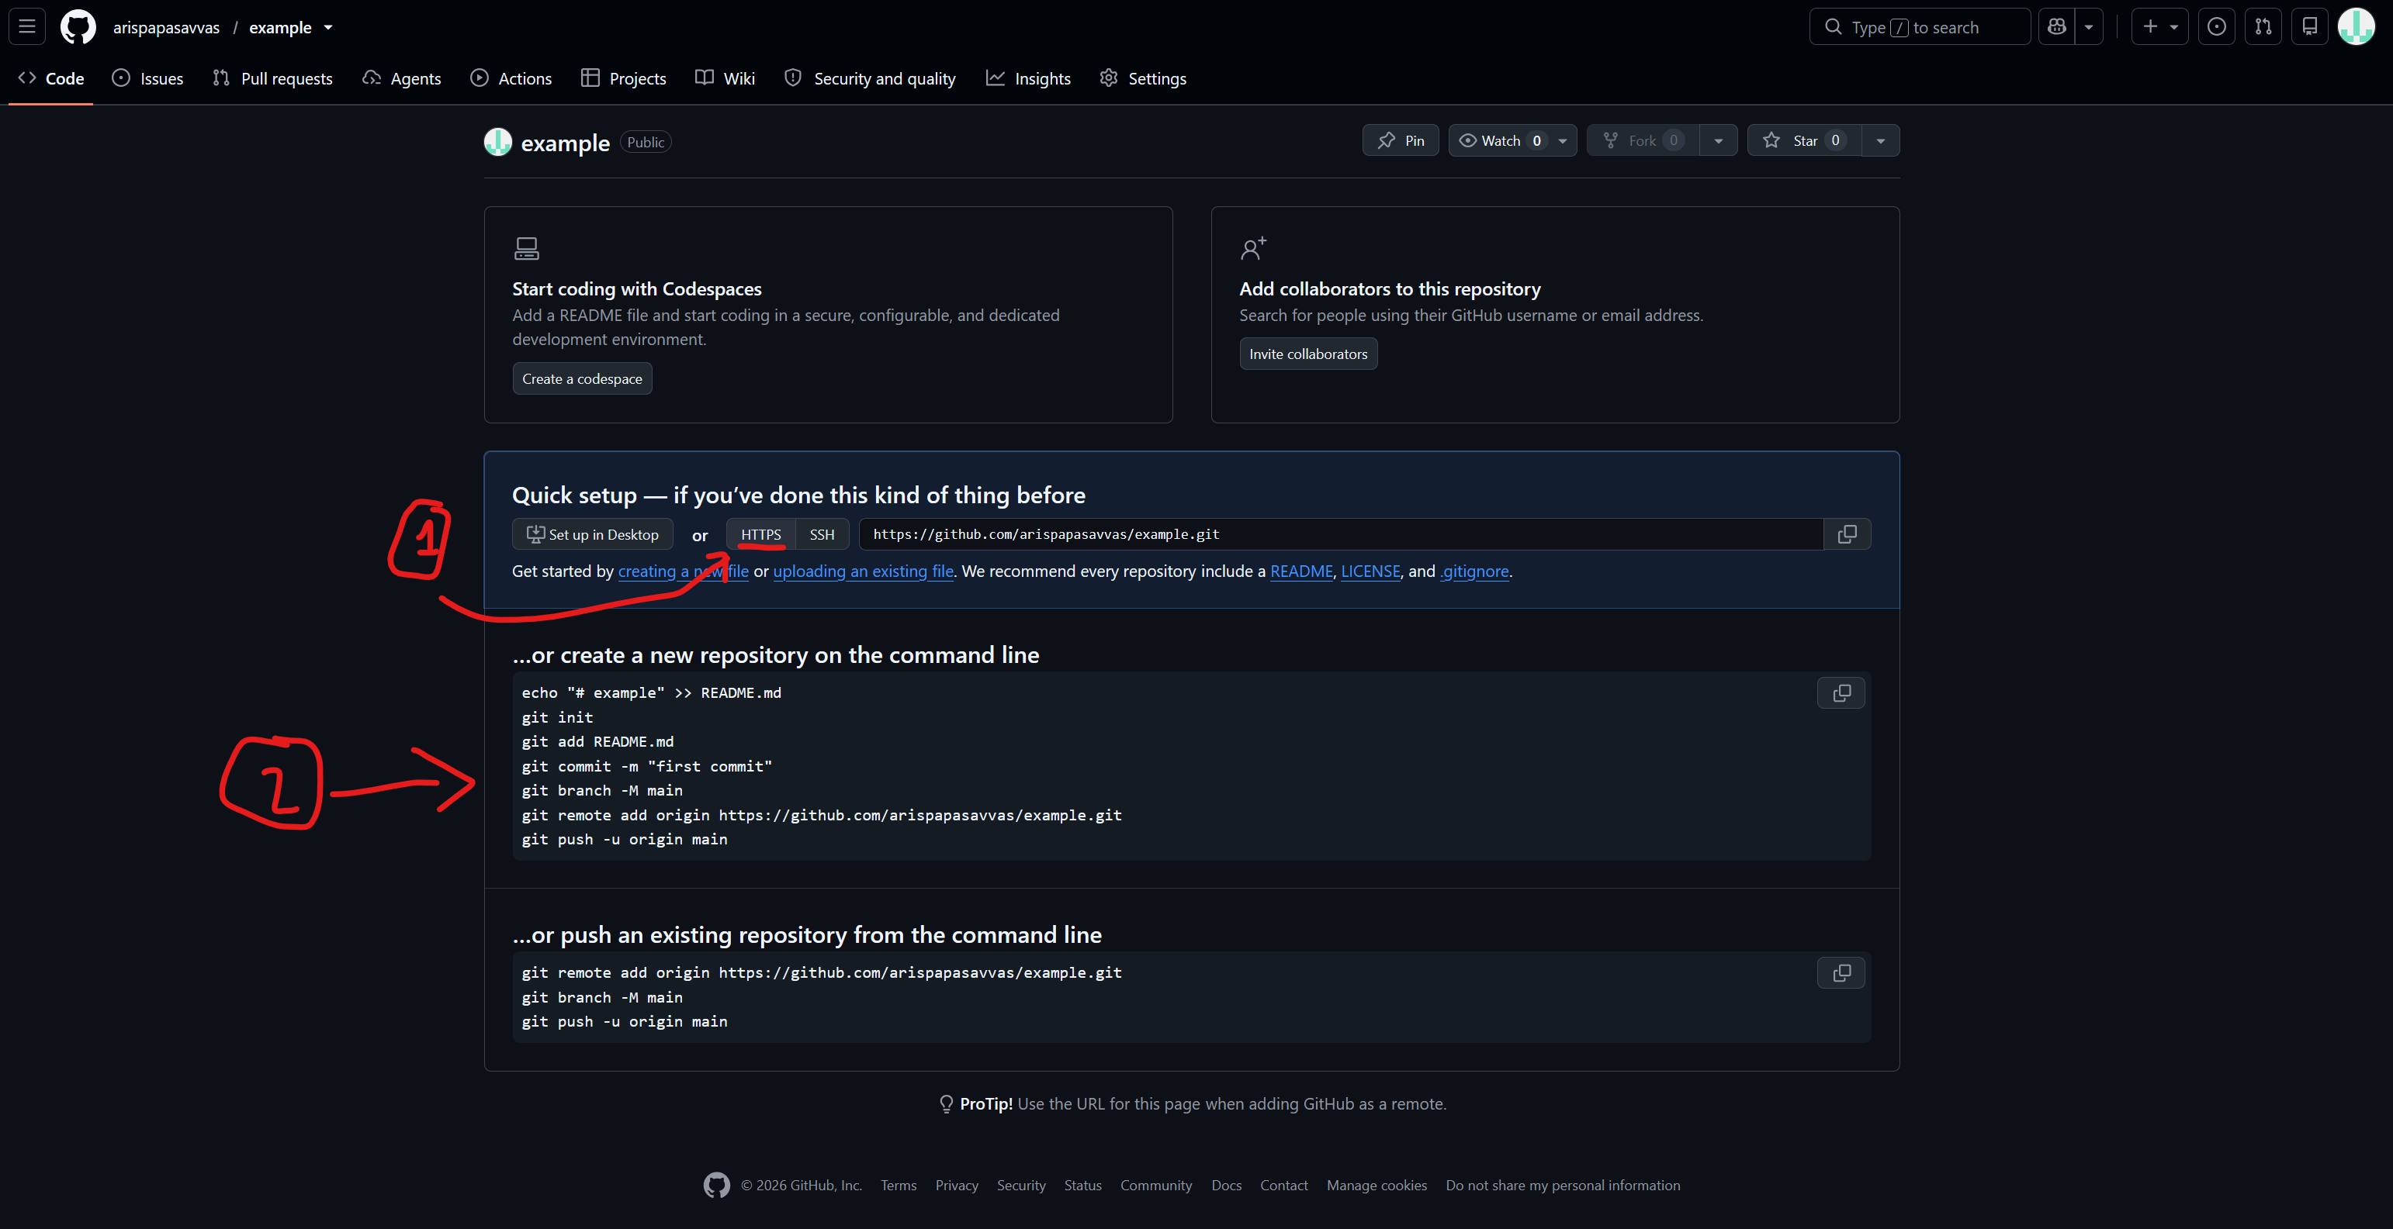2393x1229 pixels.
Task: Open the Code tab
Action: tap(51, 78)
